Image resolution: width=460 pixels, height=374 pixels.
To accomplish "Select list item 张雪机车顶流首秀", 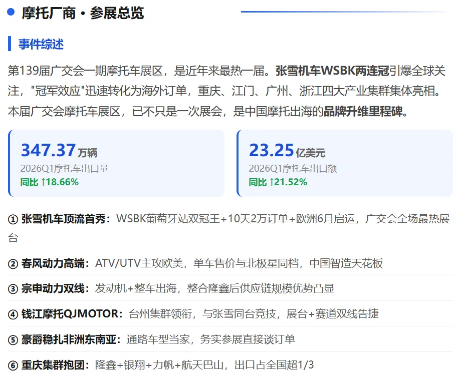I will click(231, 228).
